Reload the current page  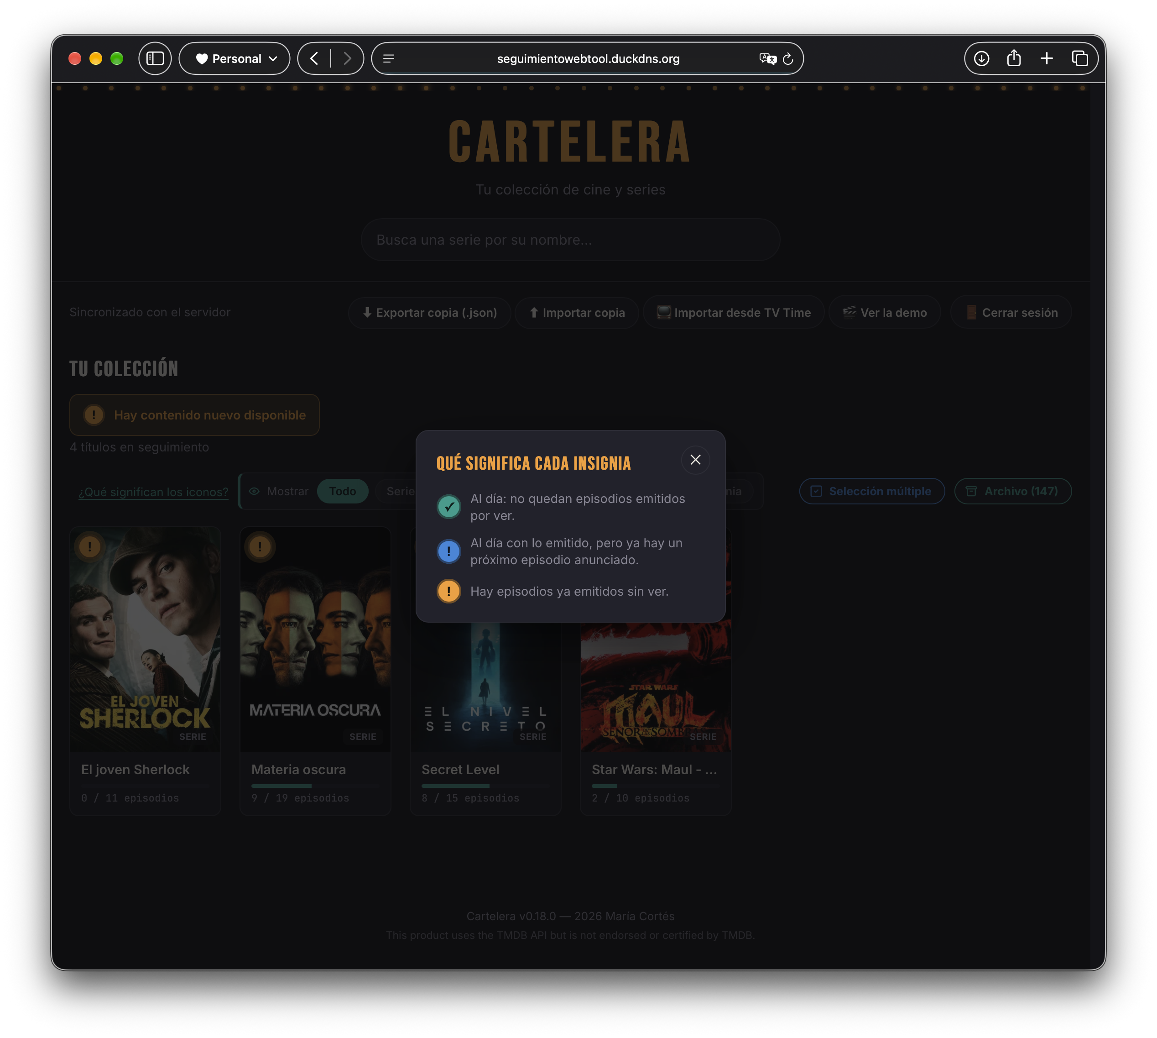coord(788,58)
